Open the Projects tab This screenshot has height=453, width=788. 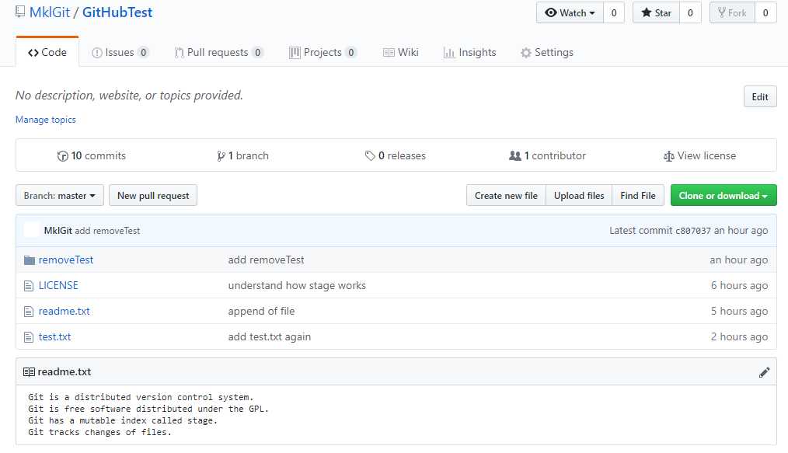coord(323,53)
